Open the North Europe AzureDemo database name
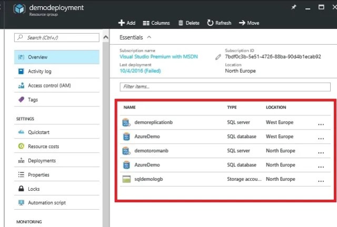 147,165
